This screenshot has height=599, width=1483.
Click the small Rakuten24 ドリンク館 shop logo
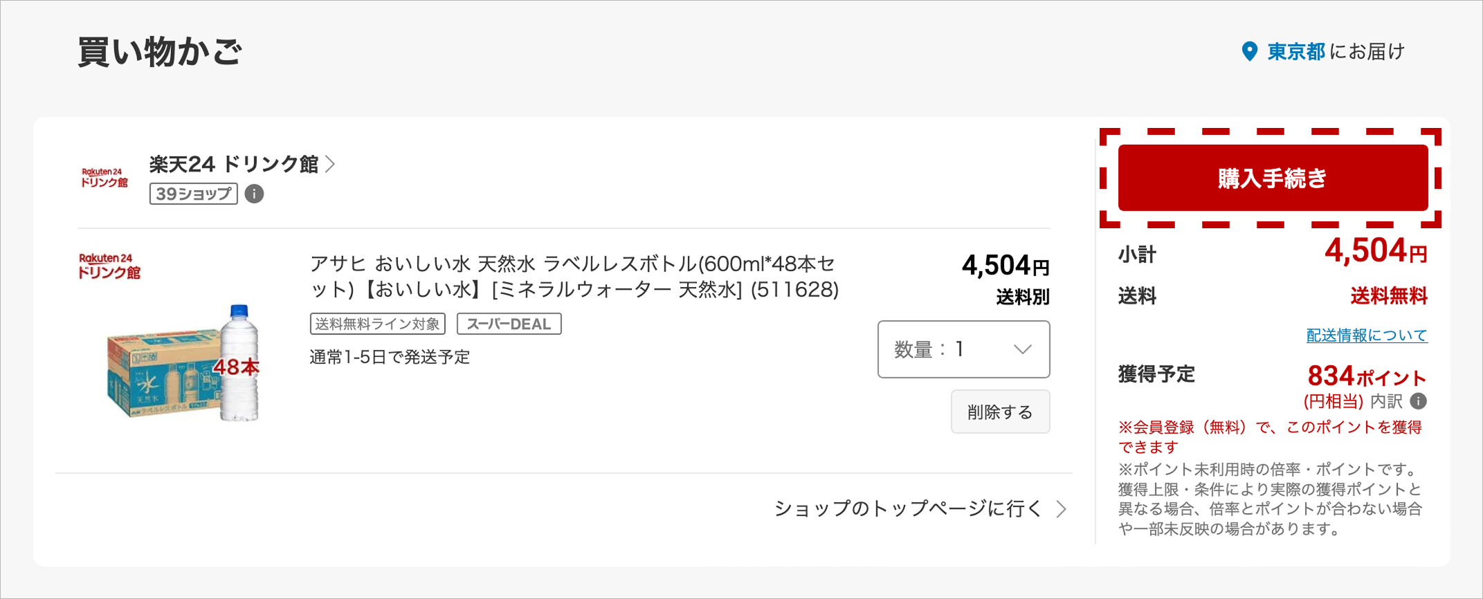point(104,178)
